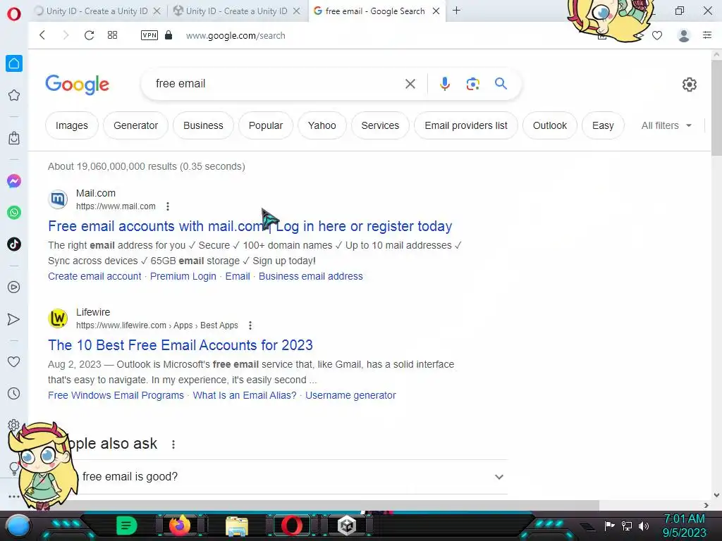Open Firefox from the taskbar
Screen dimensions: 722x541
point(180,526)
